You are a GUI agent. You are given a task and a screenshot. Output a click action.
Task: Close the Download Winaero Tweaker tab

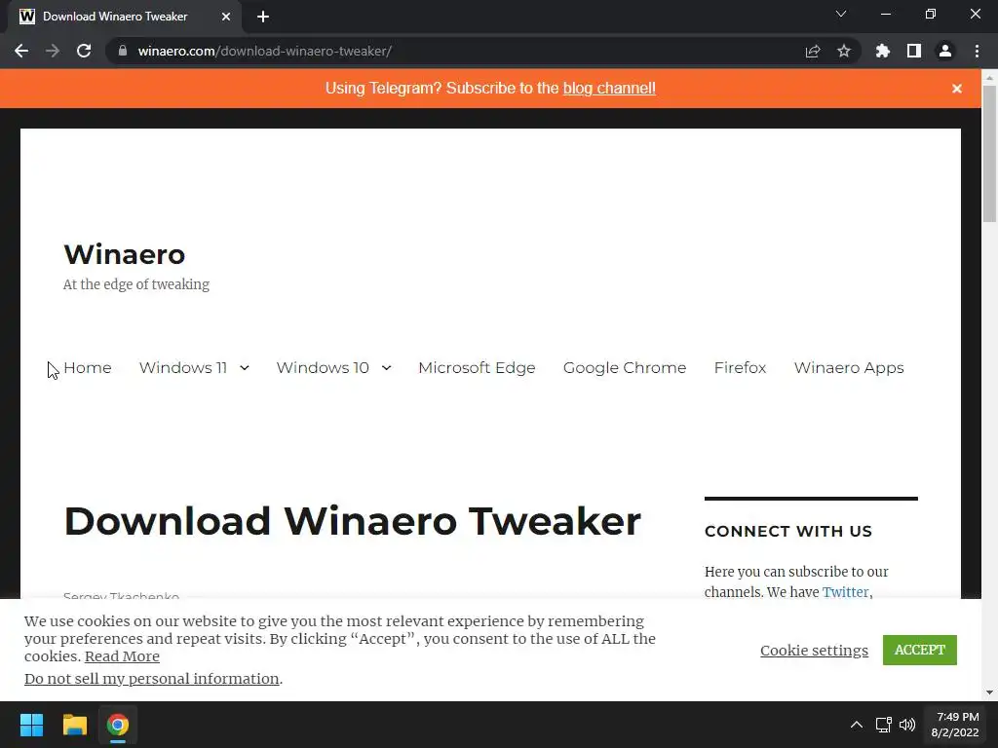(226, 17)
